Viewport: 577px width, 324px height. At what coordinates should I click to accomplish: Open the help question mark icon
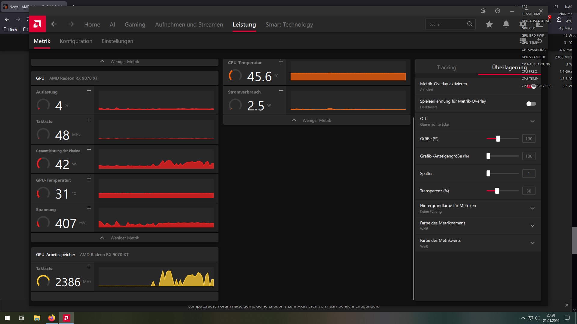[498, 11]
